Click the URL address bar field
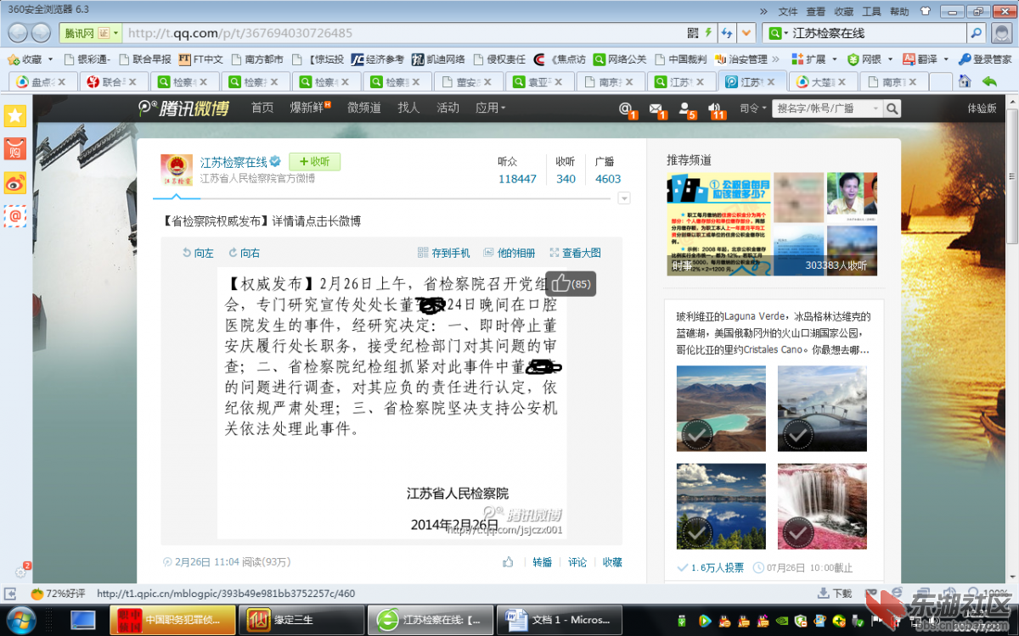Image resolution: width=1019 pixels, height=636 pixels. coord(403,33)
